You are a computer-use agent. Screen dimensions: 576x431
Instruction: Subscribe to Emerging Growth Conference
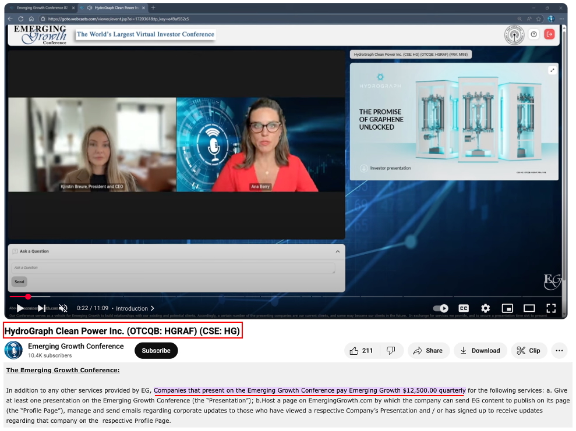(x=156, y=351)
